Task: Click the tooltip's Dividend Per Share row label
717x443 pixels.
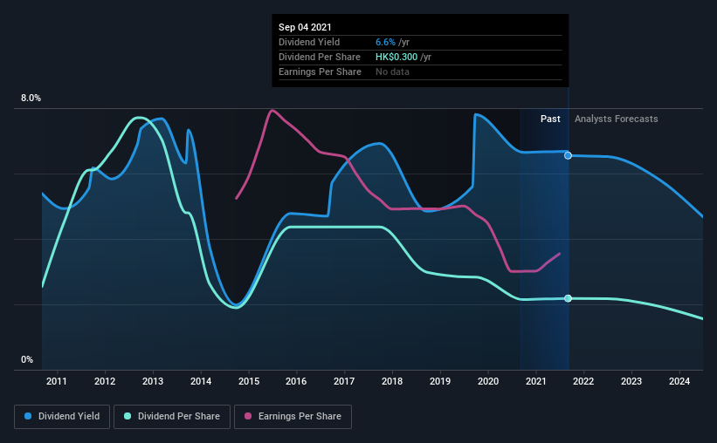Action: tap(320, 57)
